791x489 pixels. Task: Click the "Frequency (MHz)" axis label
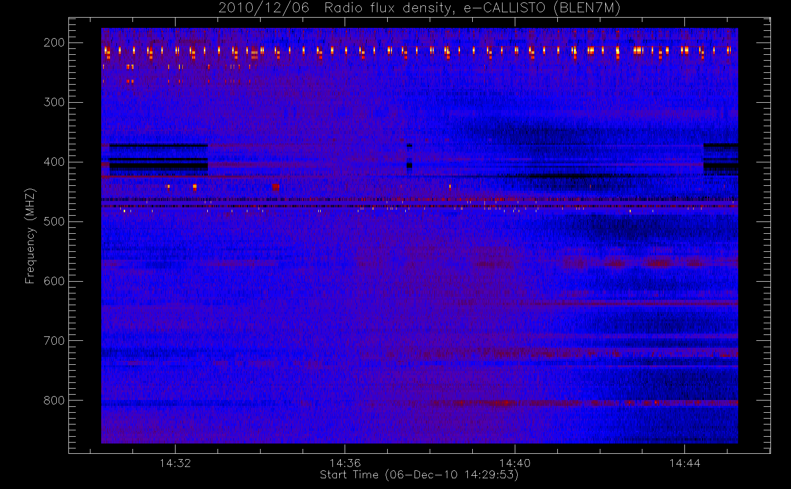(x=30, y=235)
